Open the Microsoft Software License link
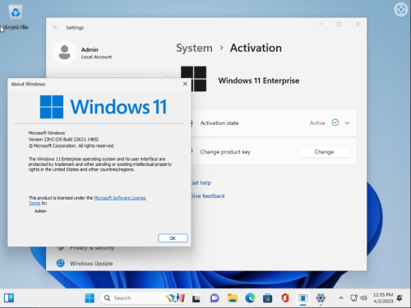The height and width of the screenshot is (308, 411). pyautogui.click(x=120, y=198)
